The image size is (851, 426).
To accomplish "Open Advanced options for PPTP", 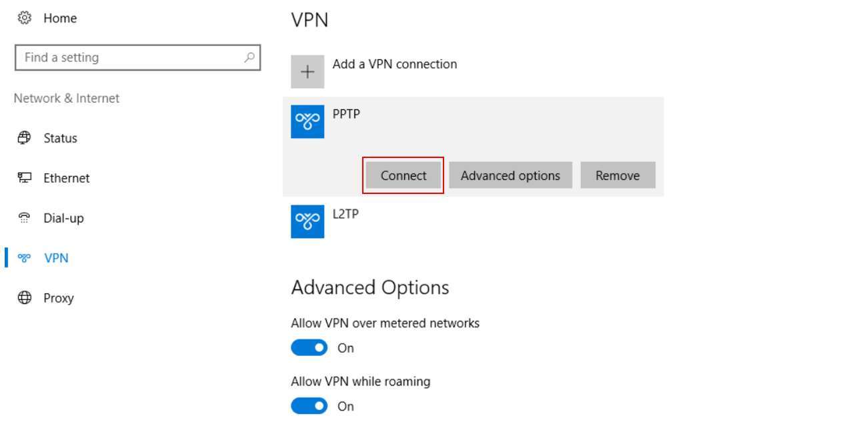I will [510, 175].
